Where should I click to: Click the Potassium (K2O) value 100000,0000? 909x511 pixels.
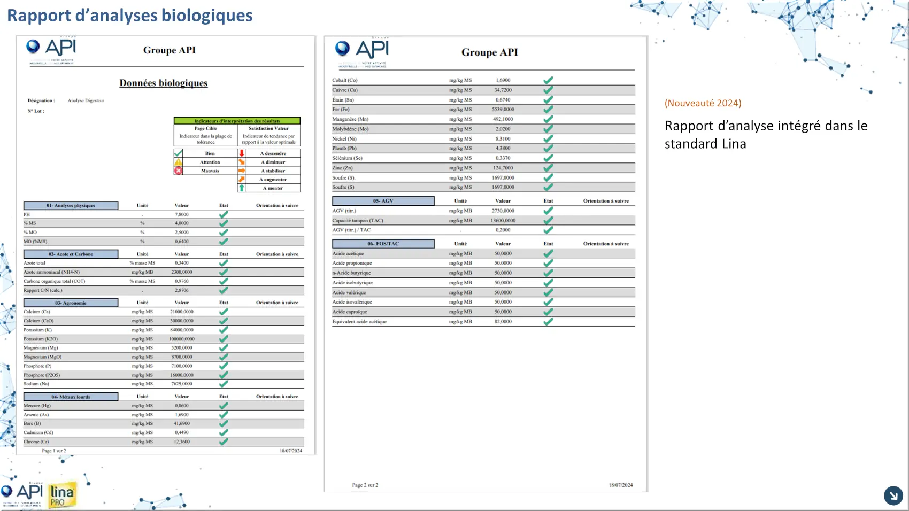pyautogui.click(x=182, y=339)
